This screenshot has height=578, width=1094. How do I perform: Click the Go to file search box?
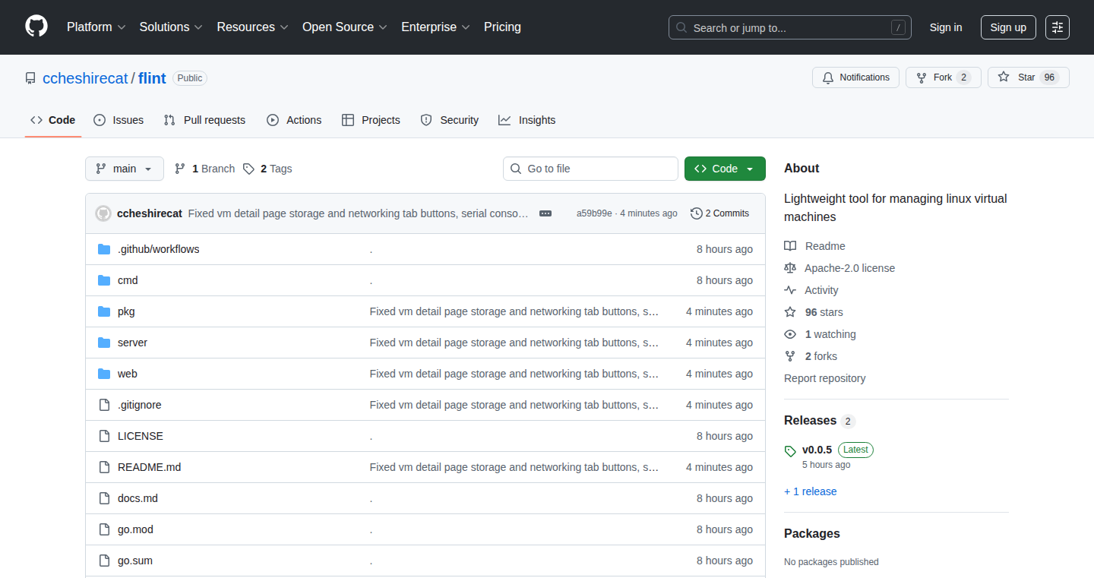(590, 169)
